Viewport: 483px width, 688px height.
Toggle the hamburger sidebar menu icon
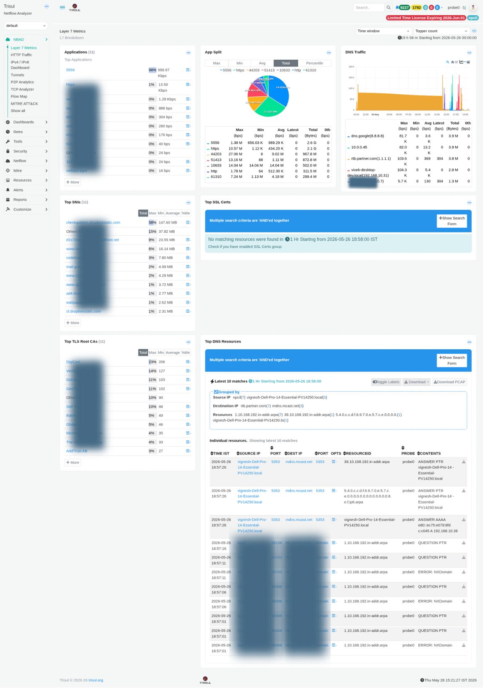[x=62, y=8]
